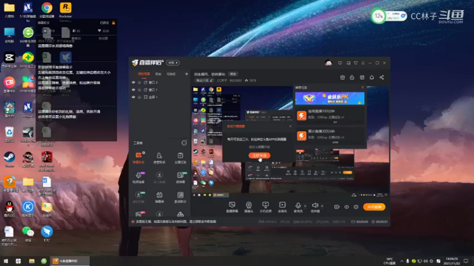Image resolution: width=474 pixels, height=266 pixels.
Task: Select the 全屏 1 source row
Action: pos(159,97)
